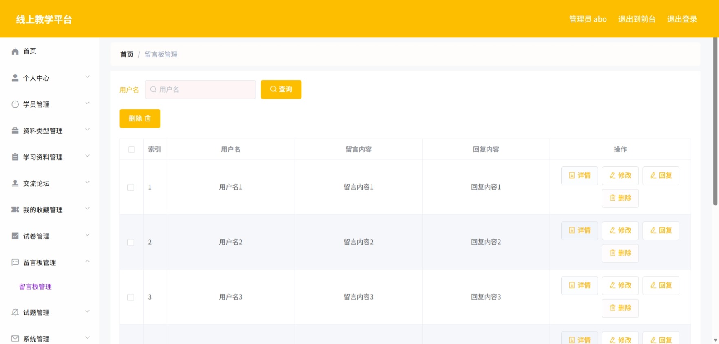Delete row 用户名3 with its 删除 button

pyautogui.click(x=620, y=308)
